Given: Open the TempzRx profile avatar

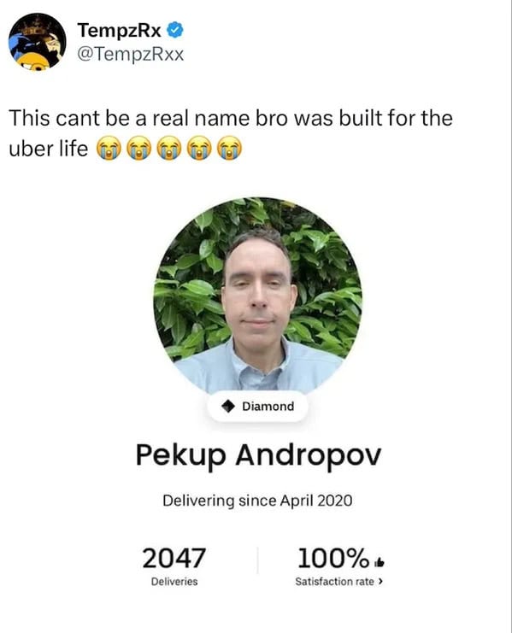Looking at the screenshot, I should tap(37, 42).
